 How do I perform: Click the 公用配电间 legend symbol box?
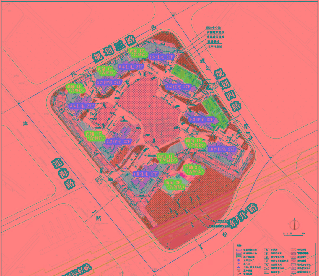point(266,264)
